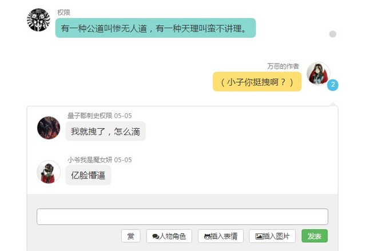Open 量子郡刺史权限's commenter avatar
The image size is (366, 251).
(49, 128)
